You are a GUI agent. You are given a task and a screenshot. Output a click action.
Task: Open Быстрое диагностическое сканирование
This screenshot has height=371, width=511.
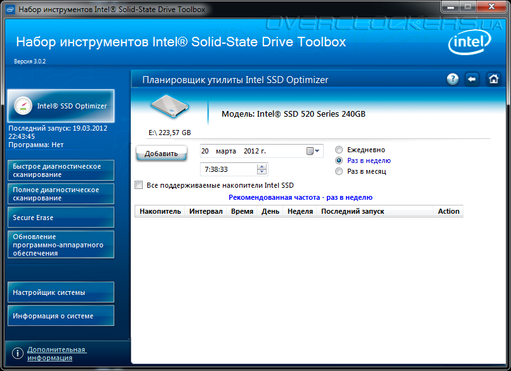pos(61,171)
